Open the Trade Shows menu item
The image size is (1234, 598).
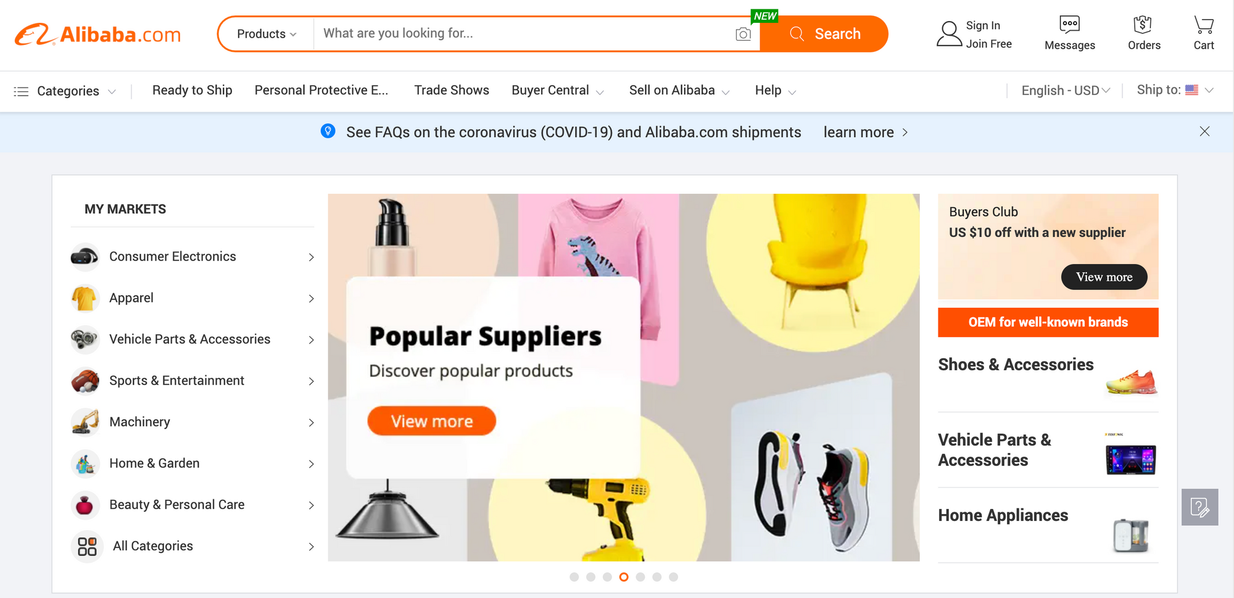452,90
